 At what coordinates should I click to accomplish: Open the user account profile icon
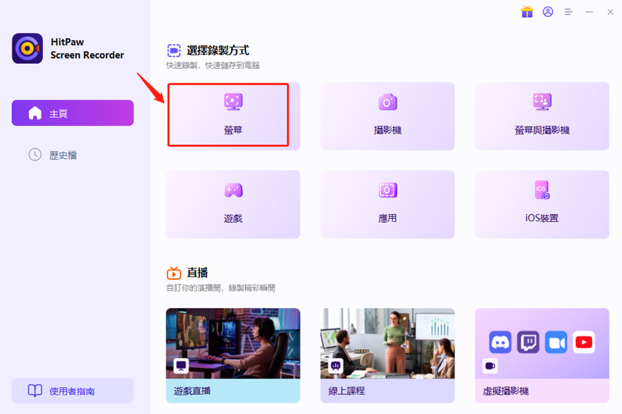point(548,12)
